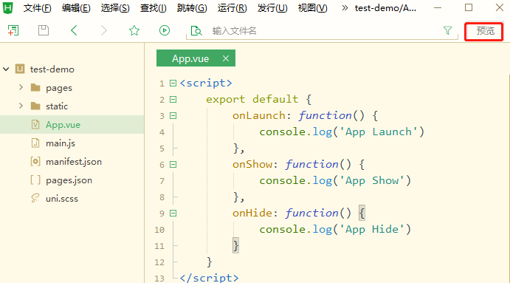Click the onLaunch keyword in code
The width and height of the screenshot is (510, 283).
click(x=258, y=115)
